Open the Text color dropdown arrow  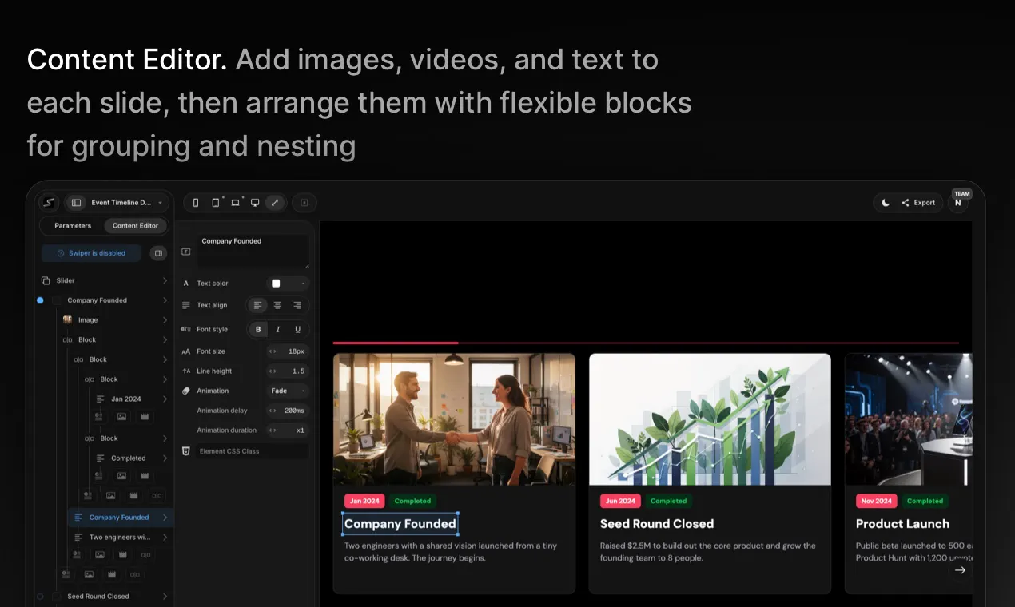click(303, 284)
